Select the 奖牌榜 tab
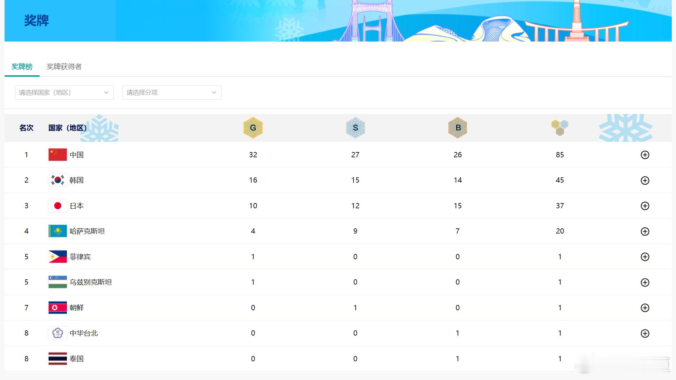 pos(22,66)
